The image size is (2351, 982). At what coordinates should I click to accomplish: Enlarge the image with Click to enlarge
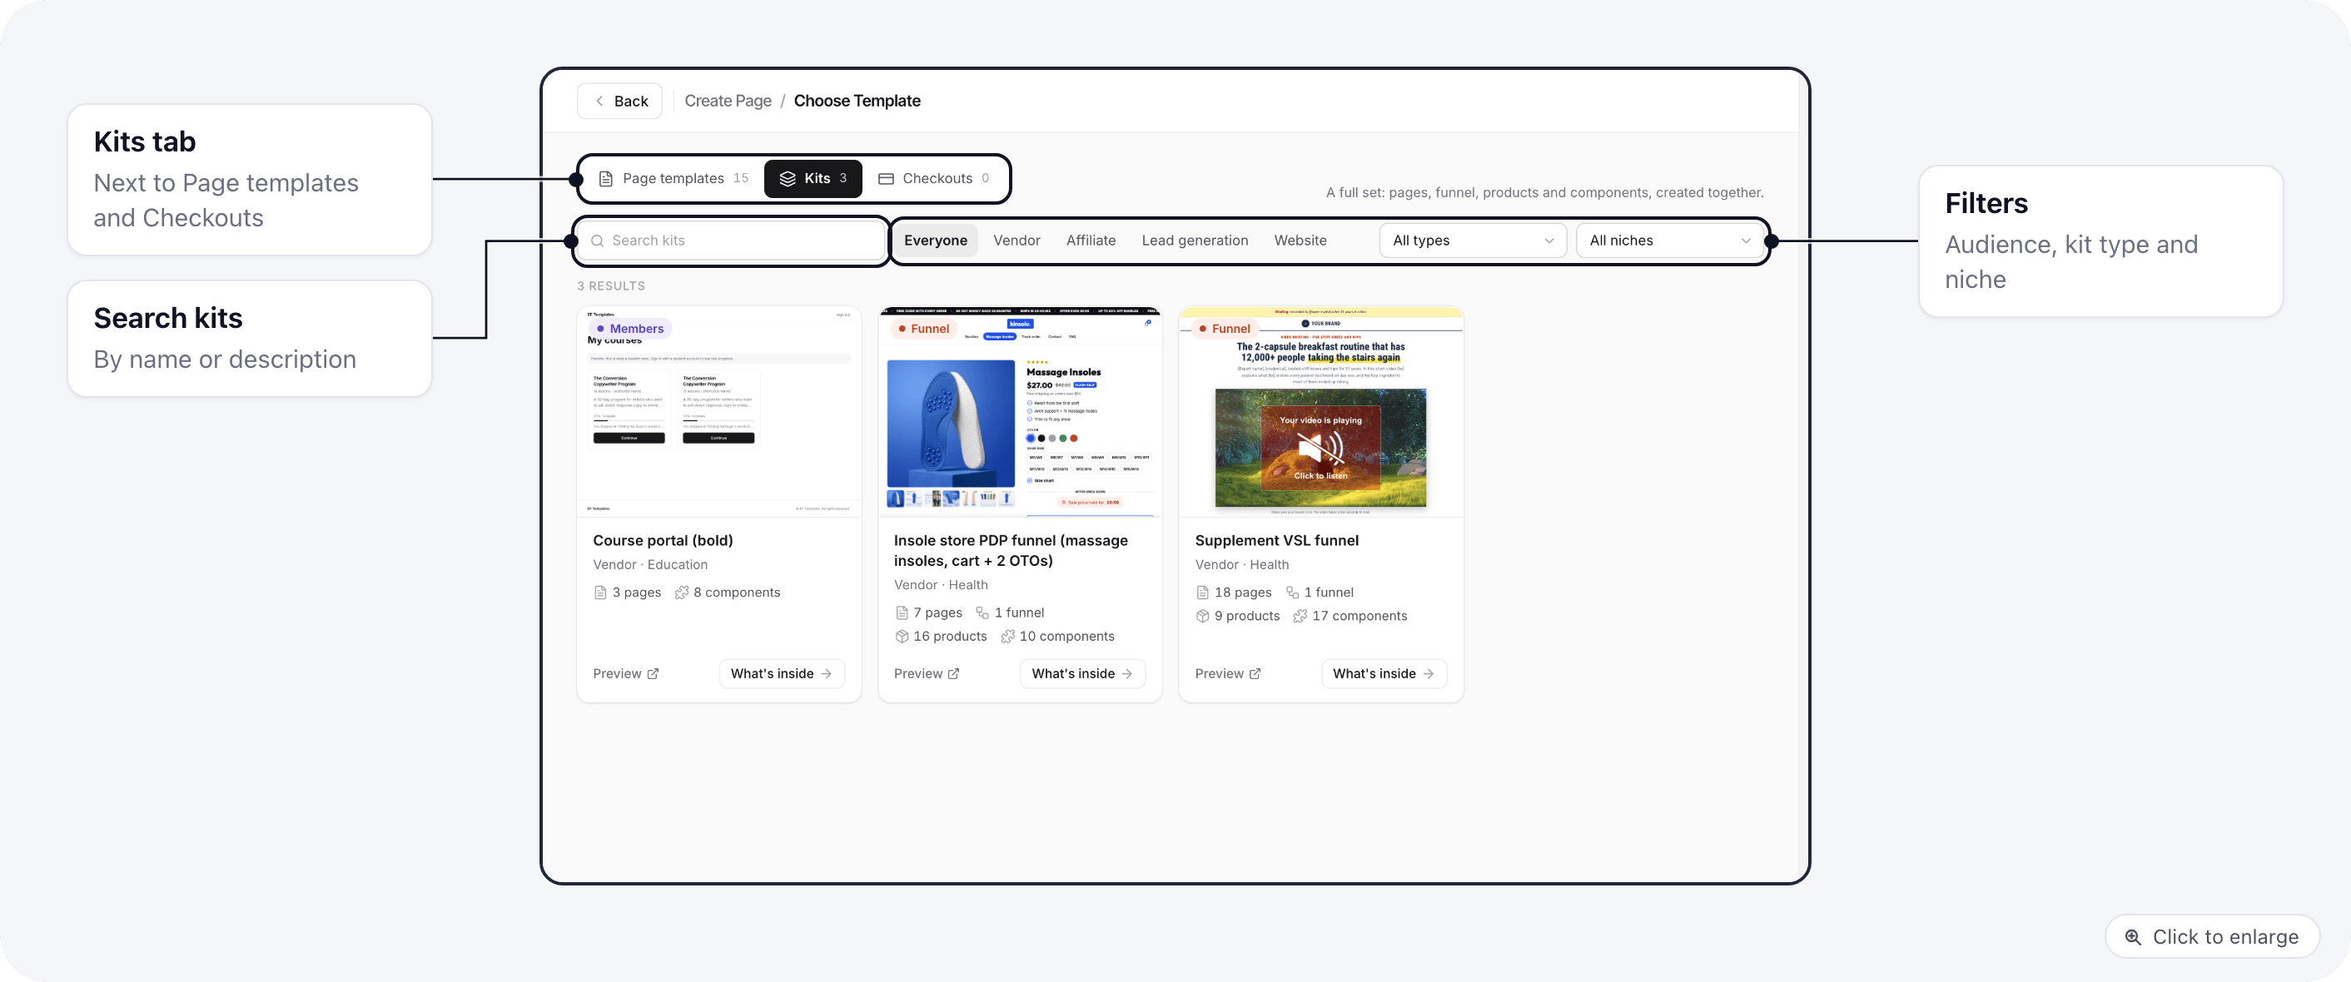2211,936
